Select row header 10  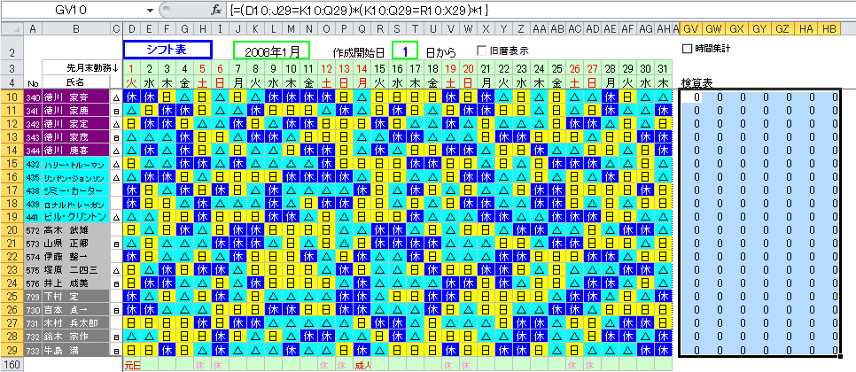[12, 97]
